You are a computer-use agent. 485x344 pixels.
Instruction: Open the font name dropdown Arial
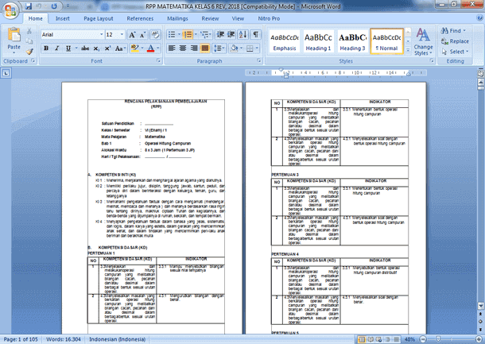click(x=101, y=35)
